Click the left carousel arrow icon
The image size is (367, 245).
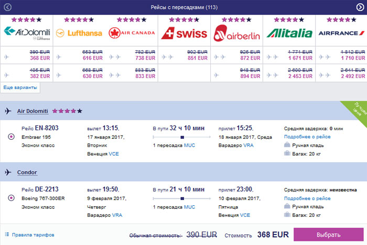point(7,7)
